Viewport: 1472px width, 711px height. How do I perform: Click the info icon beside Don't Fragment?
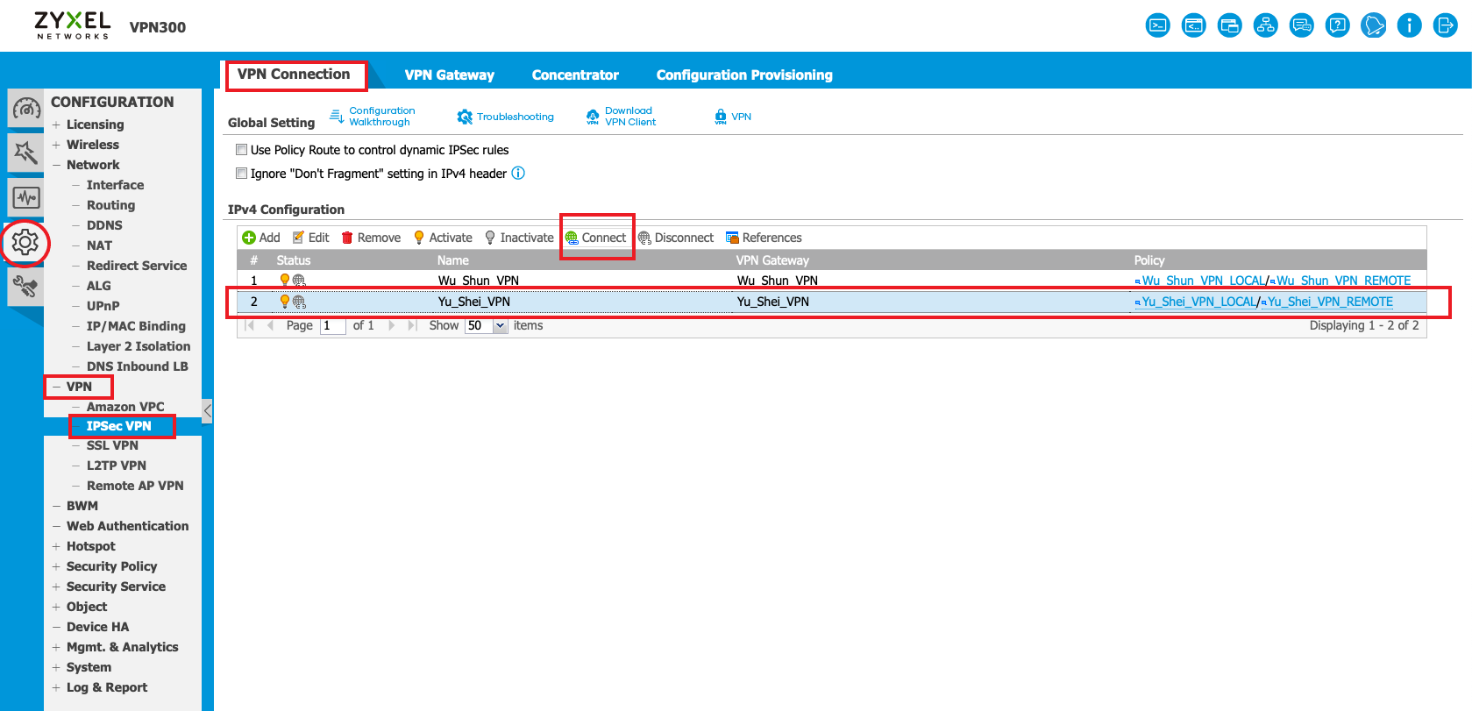(518, 173)
